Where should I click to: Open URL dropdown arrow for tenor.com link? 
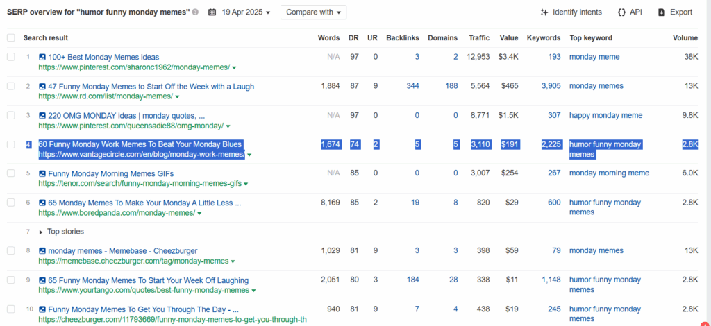pos(246,184)
